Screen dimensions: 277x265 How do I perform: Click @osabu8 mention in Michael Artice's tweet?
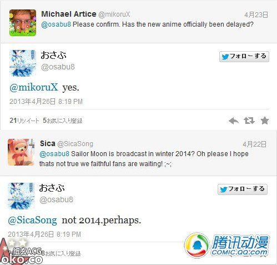pos(56,24)
